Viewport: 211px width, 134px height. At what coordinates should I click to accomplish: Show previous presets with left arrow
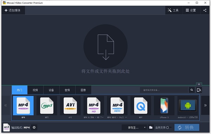6,105
